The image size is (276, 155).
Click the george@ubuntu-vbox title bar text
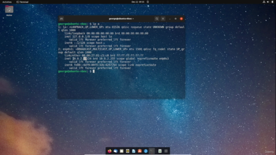121,19
